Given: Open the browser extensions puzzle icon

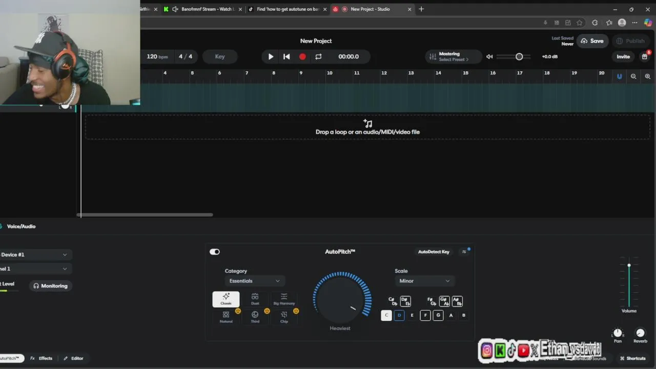Looking at the screenshot, I should point(594,23).
